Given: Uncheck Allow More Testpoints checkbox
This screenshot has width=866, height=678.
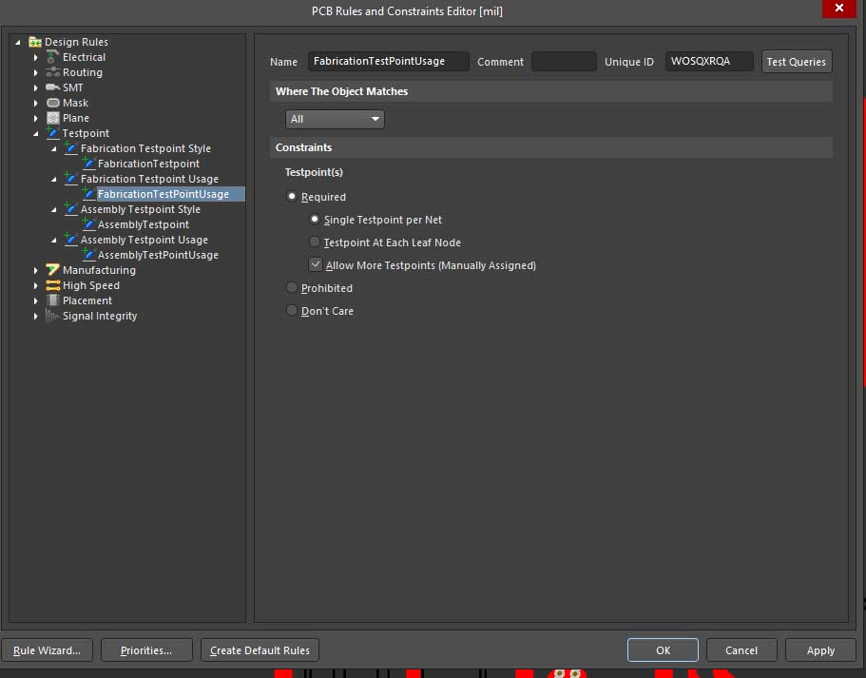Looking at the screenshot, I should pos(316,265).
